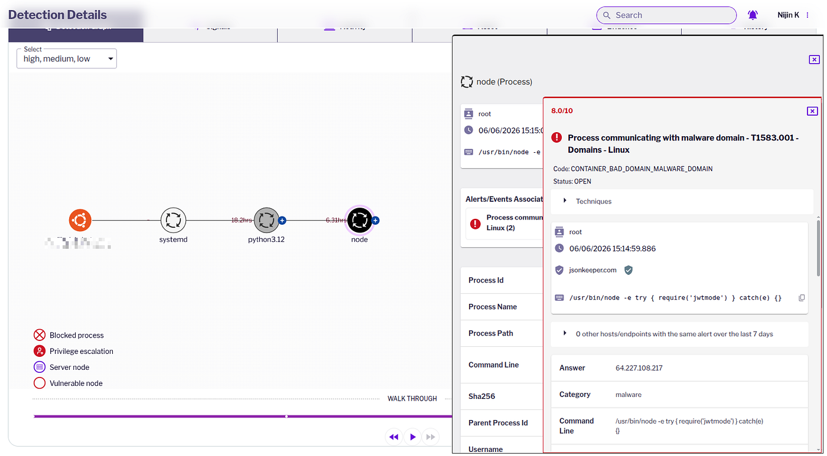
Task: Click the Privilege escalation legend icon
Action: [40, 351]
